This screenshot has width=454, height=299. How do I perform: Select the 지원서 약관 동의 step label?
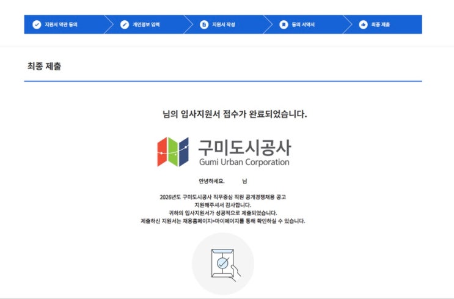pyautogui.click(x=61, y=24)
